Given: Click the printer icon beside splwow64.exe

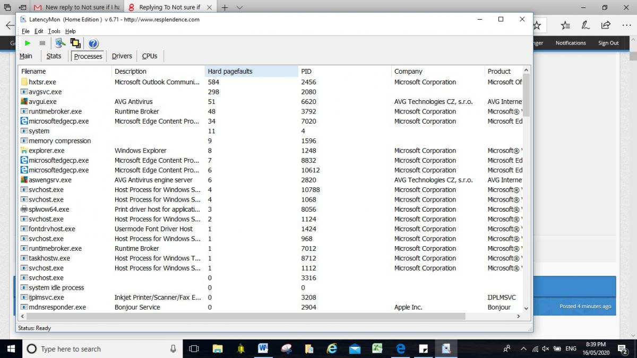Looking at the screenshot, I should click(24, 209).
